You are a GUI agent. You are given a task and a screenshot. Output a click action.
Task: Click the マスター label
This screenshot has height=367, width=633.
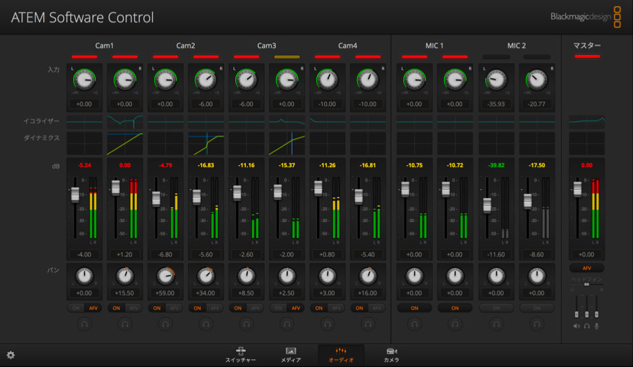point(587,45)
